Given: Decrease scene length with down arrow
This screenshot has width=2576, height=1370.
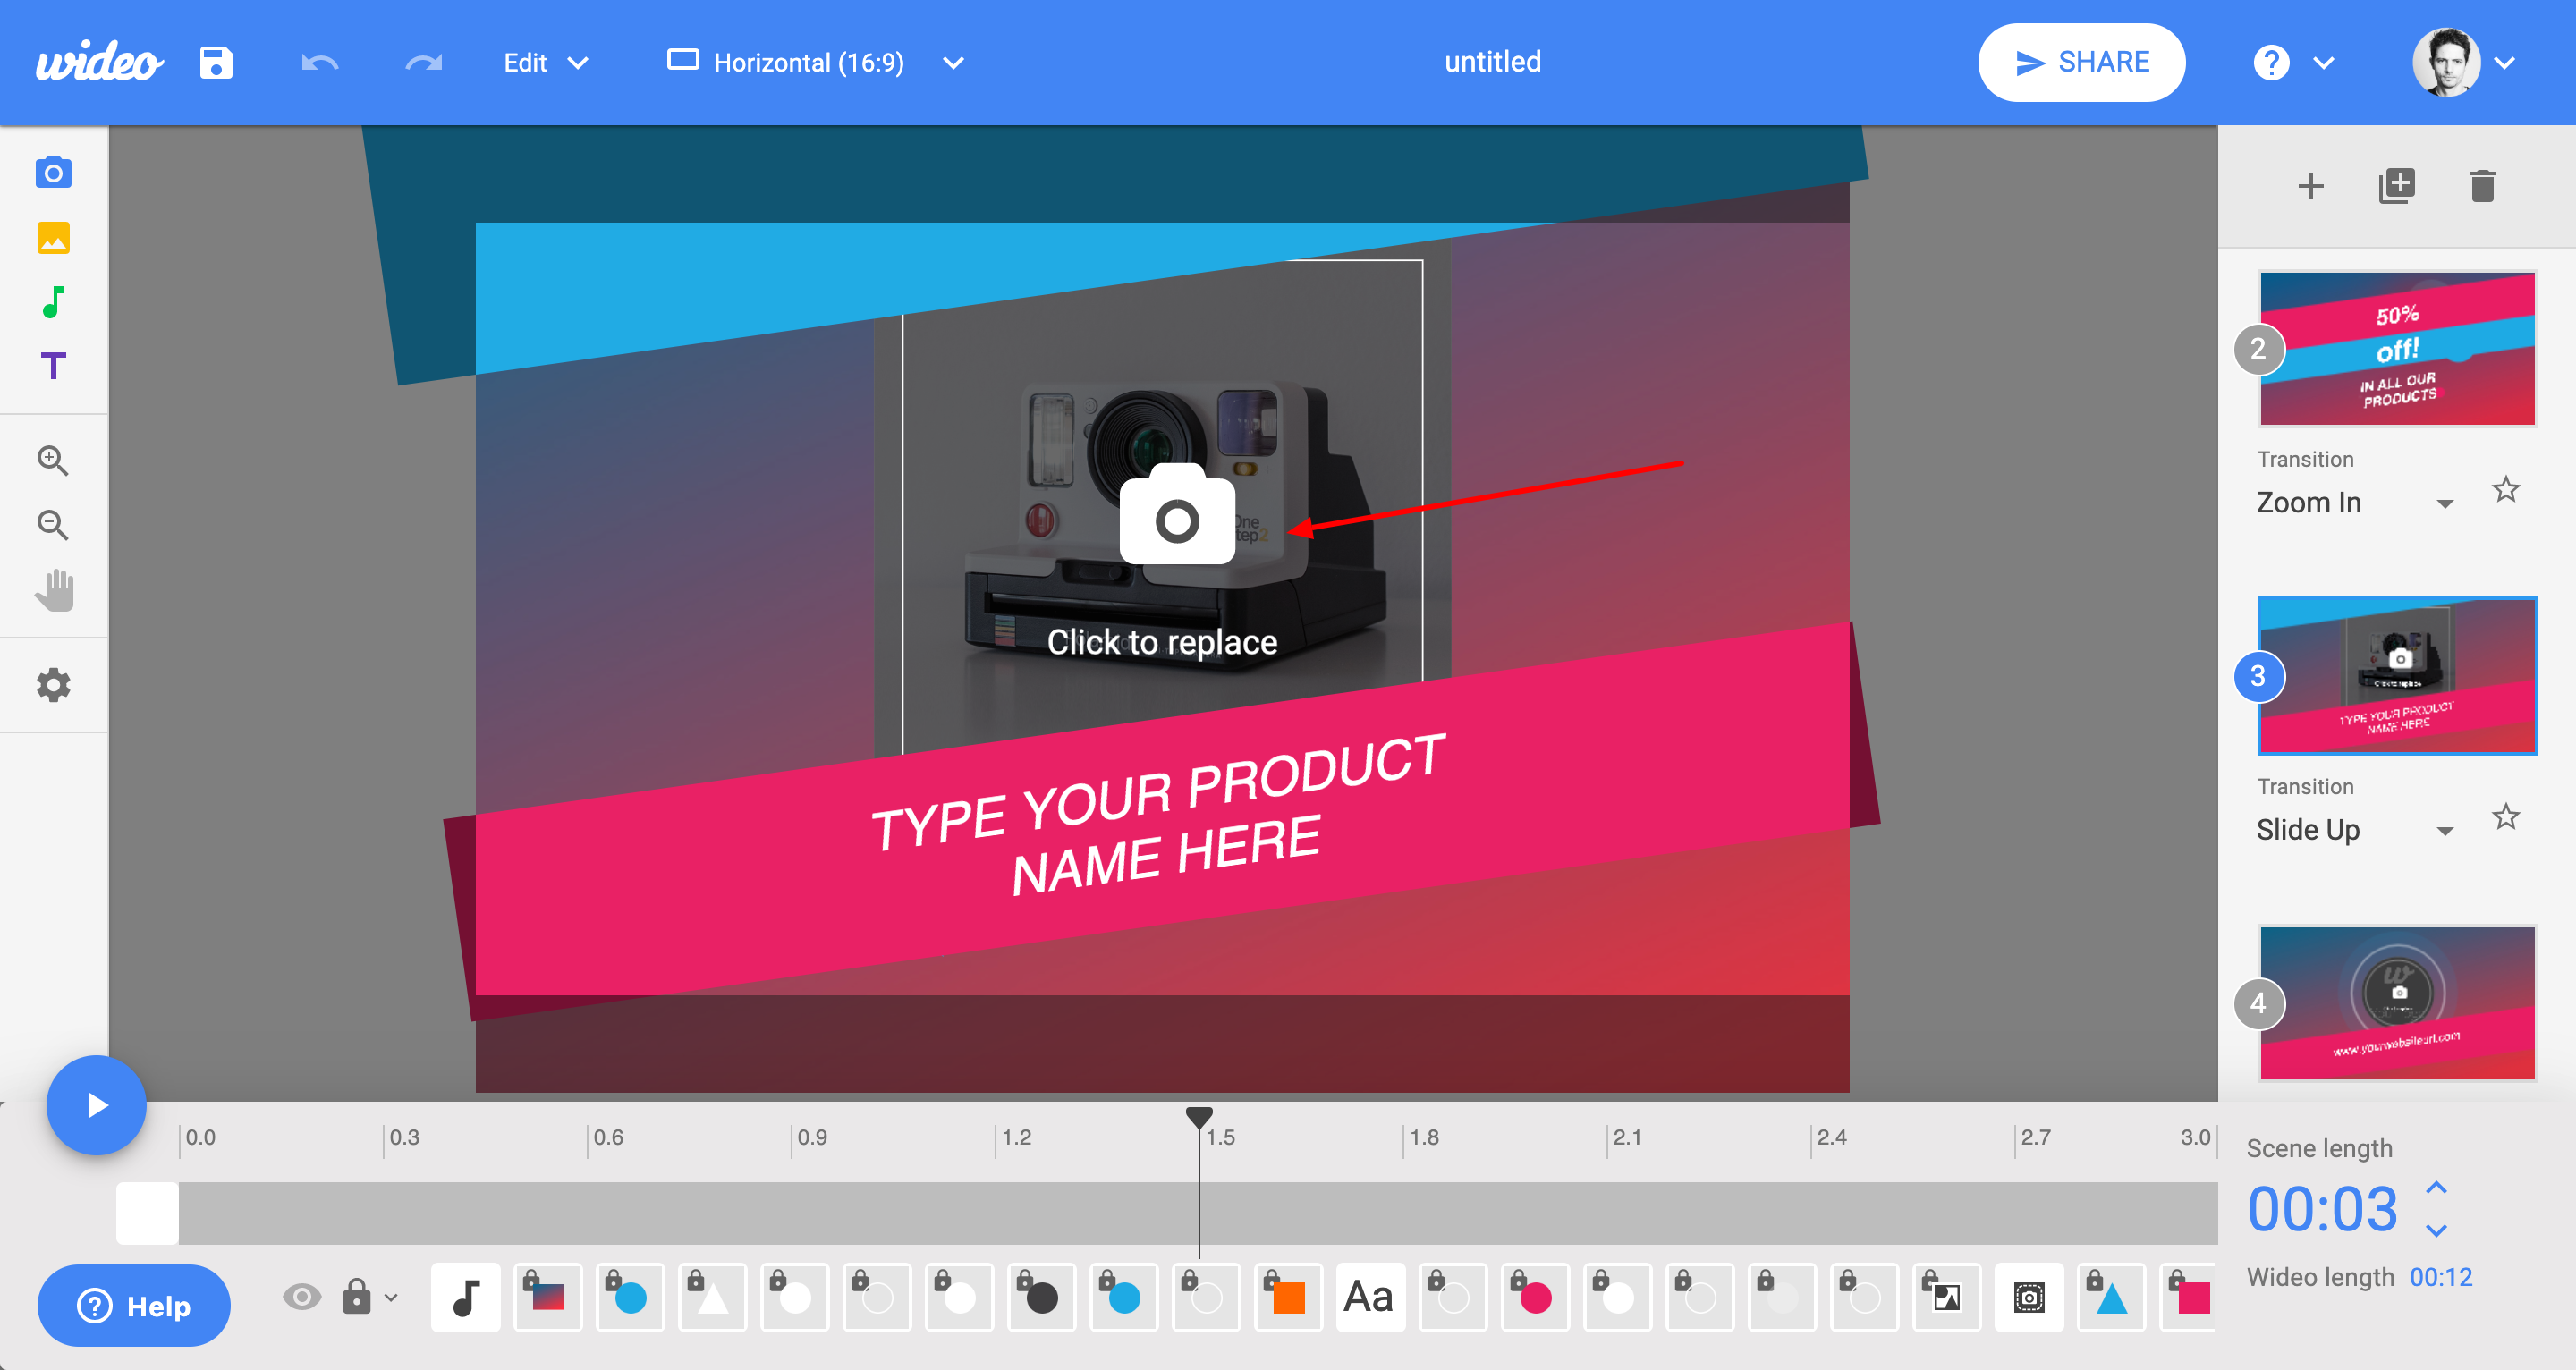Looking at the screenshot, I should pos(2437,1230).
